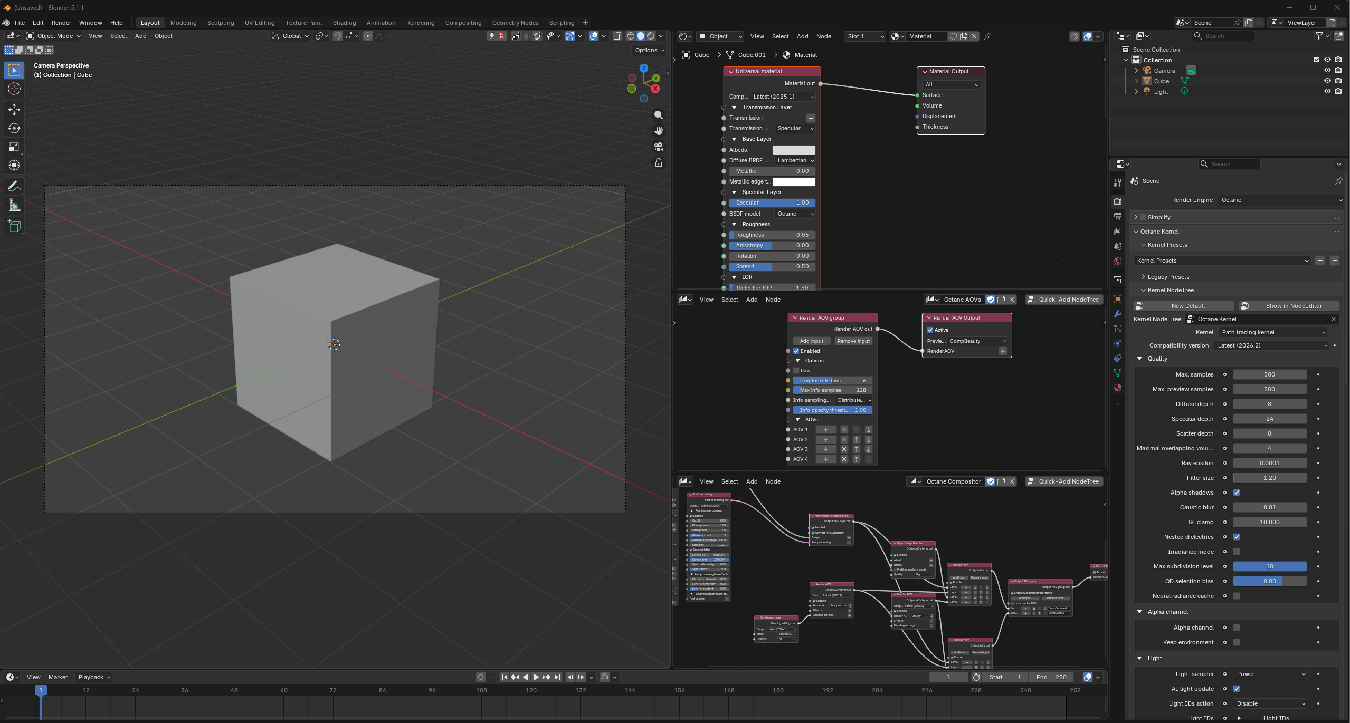Open the Tool properties tab icon

pyautogui.click(x=1117, y=183)
